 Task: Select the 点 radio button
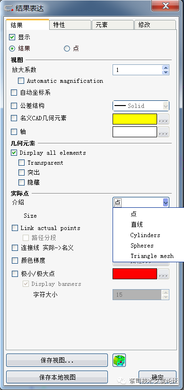67,48
